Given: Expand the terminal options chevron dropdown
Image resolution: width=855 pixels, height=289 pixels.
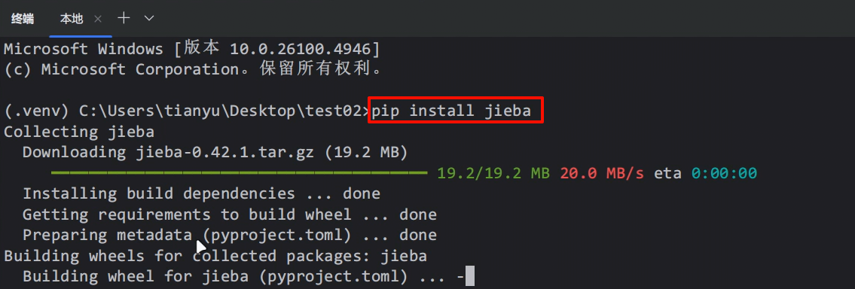Looking at the screenshot, I should (149, 19).
